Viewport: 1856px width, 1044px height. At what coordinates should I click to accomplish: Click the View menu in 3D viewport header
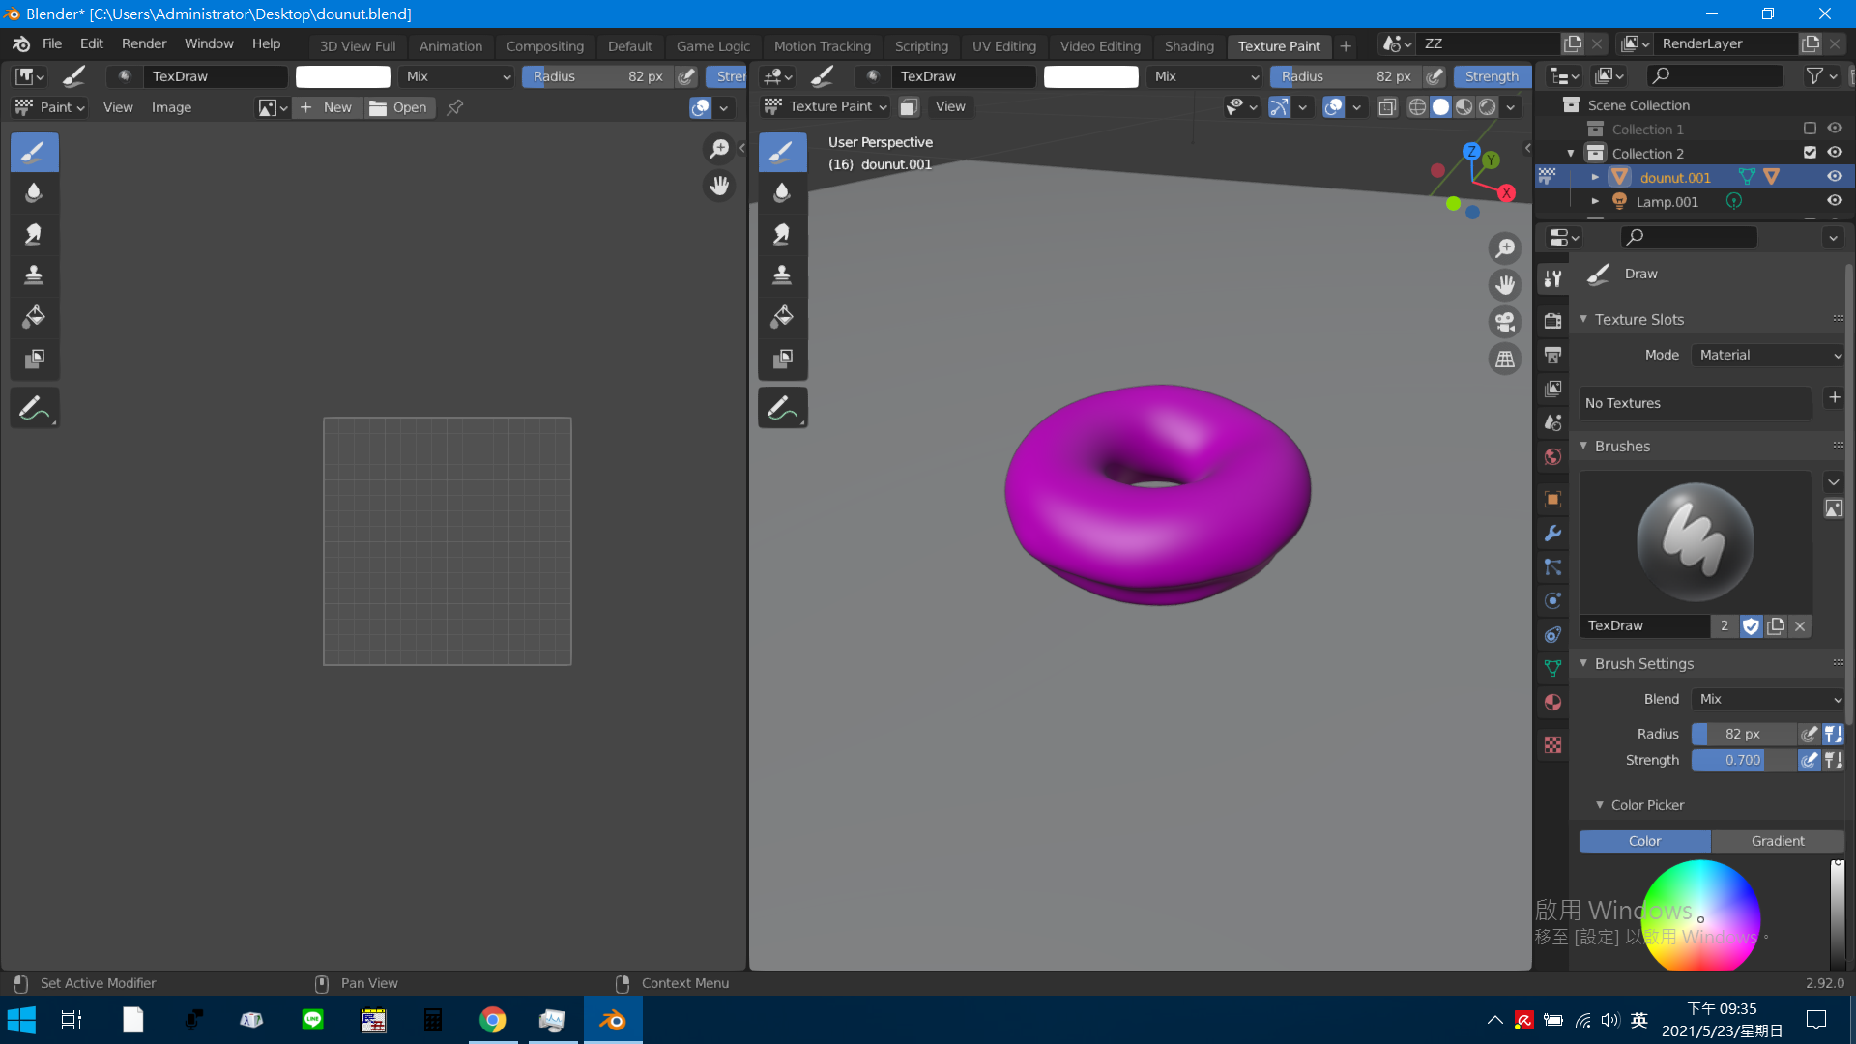949,106
